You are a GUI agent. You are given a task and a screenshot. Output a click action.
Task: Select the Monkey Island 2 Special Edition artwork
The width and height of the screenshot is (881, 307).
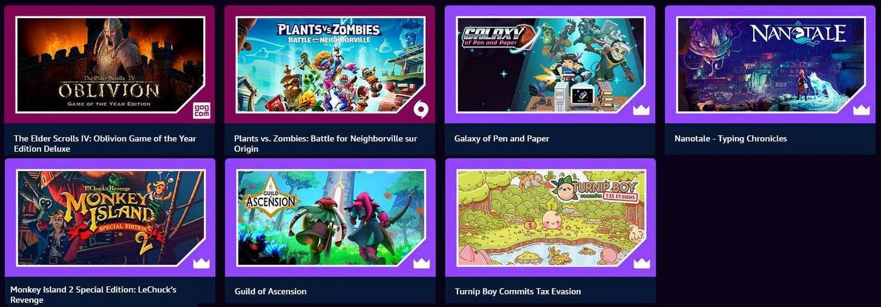coord(110,218)
